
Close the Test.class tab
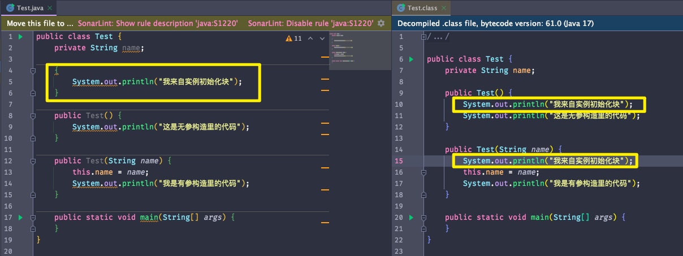coord(445,8)
